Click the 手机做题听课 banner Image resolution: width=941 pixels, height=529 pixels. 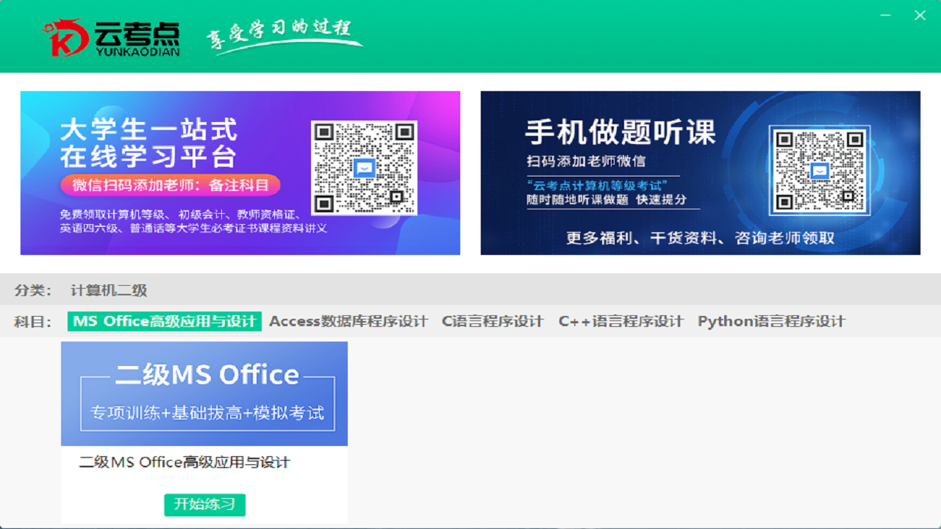[701, 173]
